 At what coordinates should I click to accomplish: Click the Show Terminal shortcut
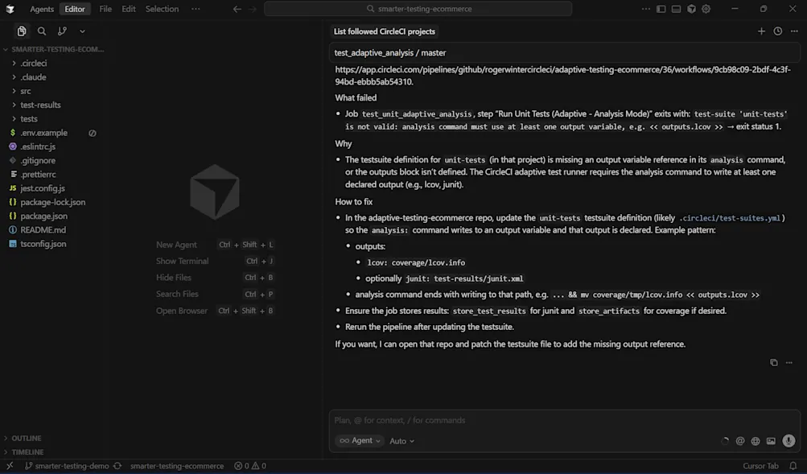(215, 262)
